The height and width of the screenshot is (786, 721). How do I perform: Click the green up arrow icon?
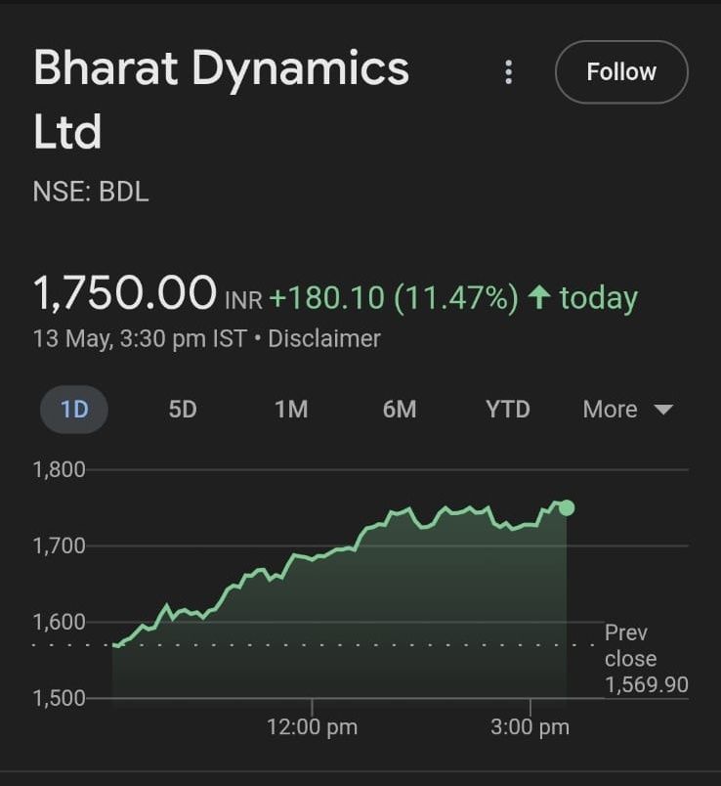(x=539, y=297)
